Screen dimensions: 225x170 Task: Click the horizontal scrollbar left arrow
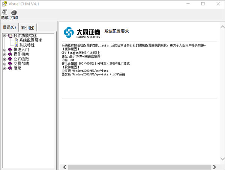[x=65, y=167]
